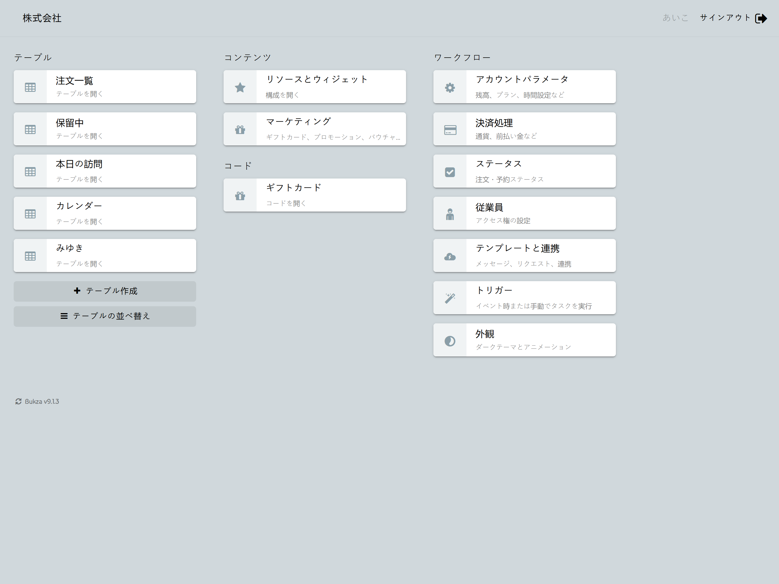Click the cloud icon for テンプレートと連携
Screen dimensions: 779x584
pos(450,256)
